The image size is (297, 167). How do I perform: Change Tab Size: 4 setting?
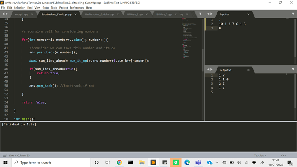[x=260, y=155]
